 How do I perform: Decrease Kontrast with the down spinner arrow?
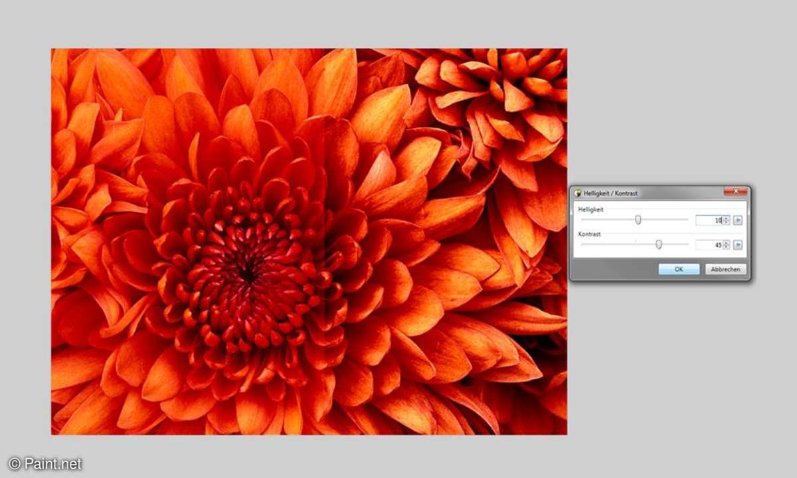coord(727,247)
